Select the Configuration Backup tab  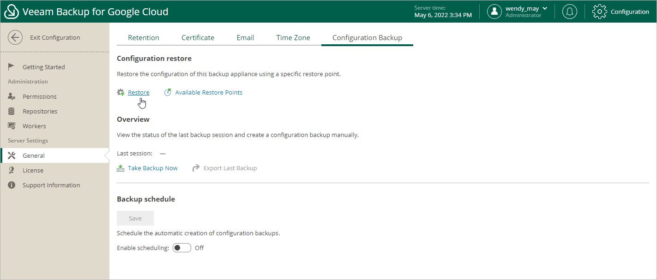367,38
